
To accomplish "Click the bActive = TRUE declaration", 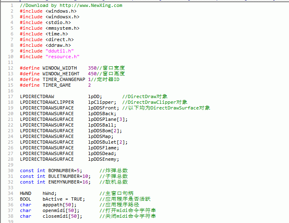I will [x=64, y=199].
